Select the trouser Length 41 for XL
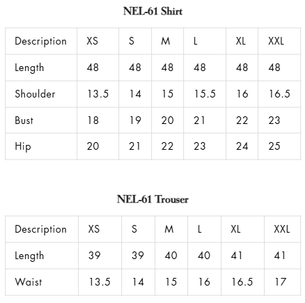The image size is (305, 303). tap(236, 256)
